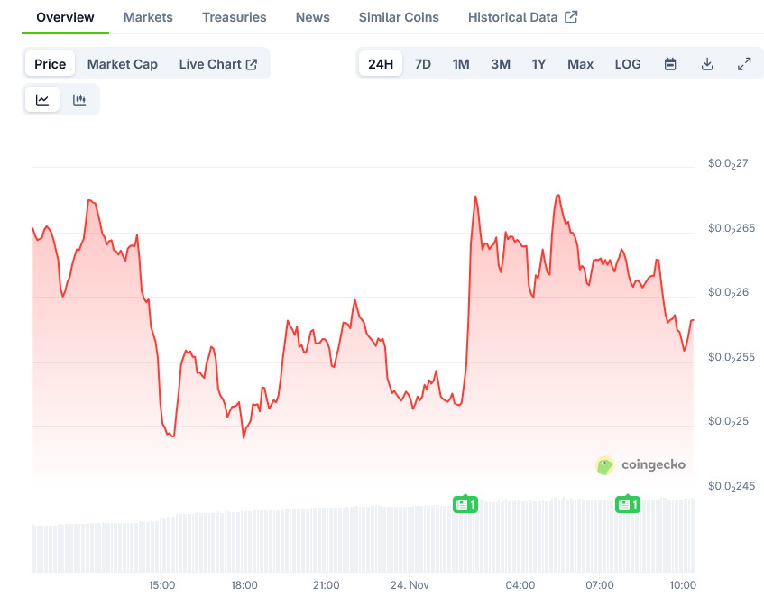Select the line chart icon
This screenshot has width=764, height=606.
41,99
